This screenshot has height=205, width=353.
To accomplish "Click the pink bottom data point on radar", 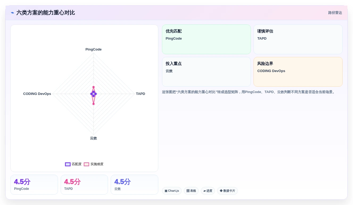I will click(x=93, y=104).
